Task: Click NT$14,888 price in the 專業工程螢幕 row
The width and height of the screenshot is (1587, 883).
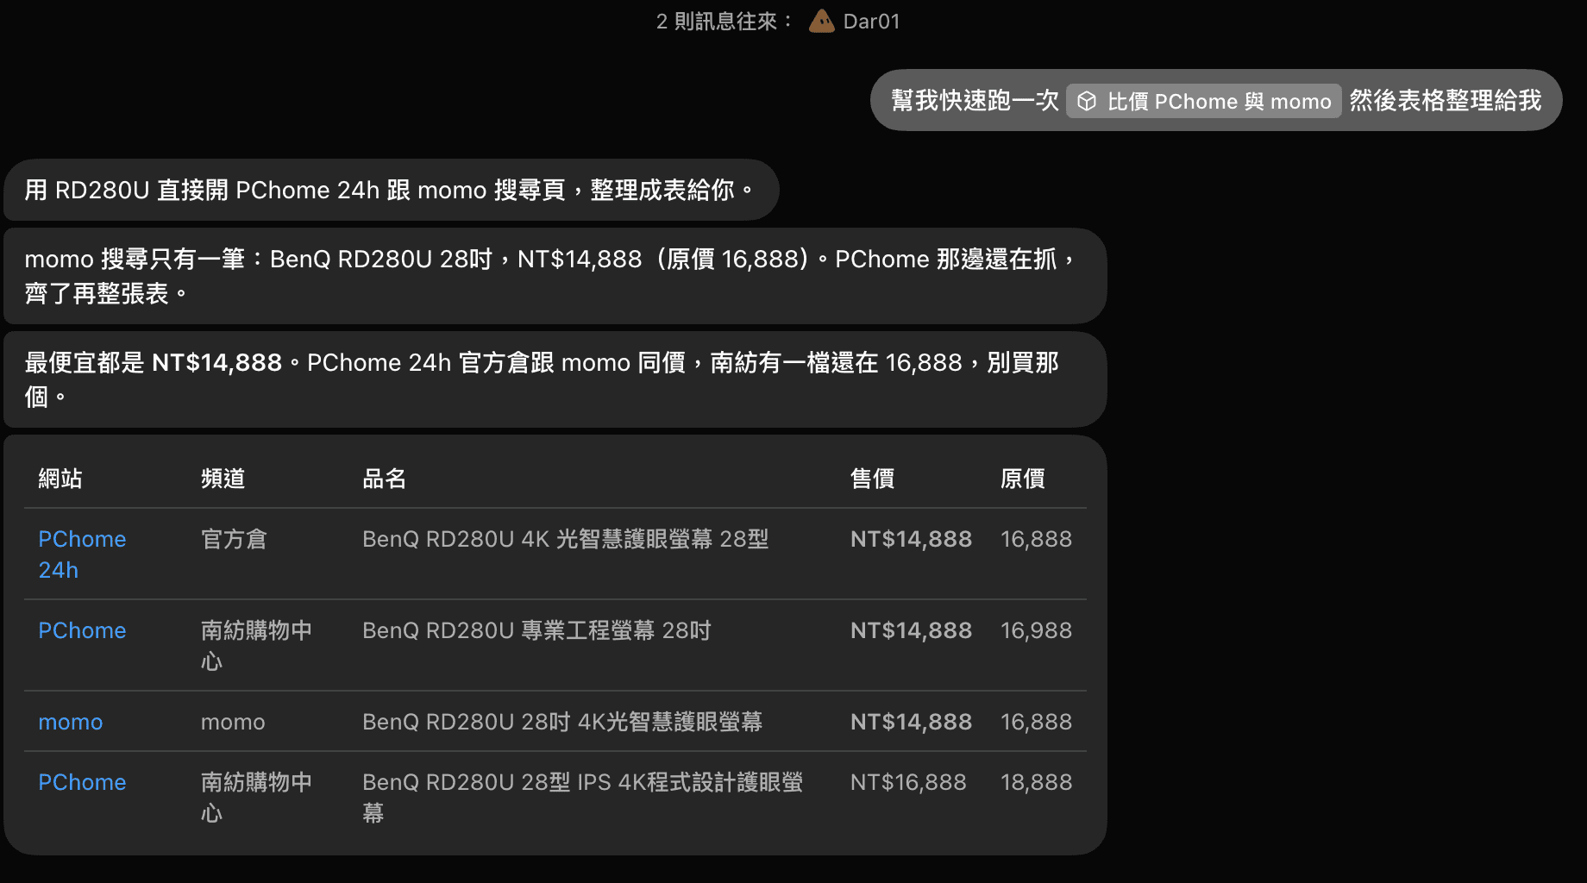Action: [911, 630]
